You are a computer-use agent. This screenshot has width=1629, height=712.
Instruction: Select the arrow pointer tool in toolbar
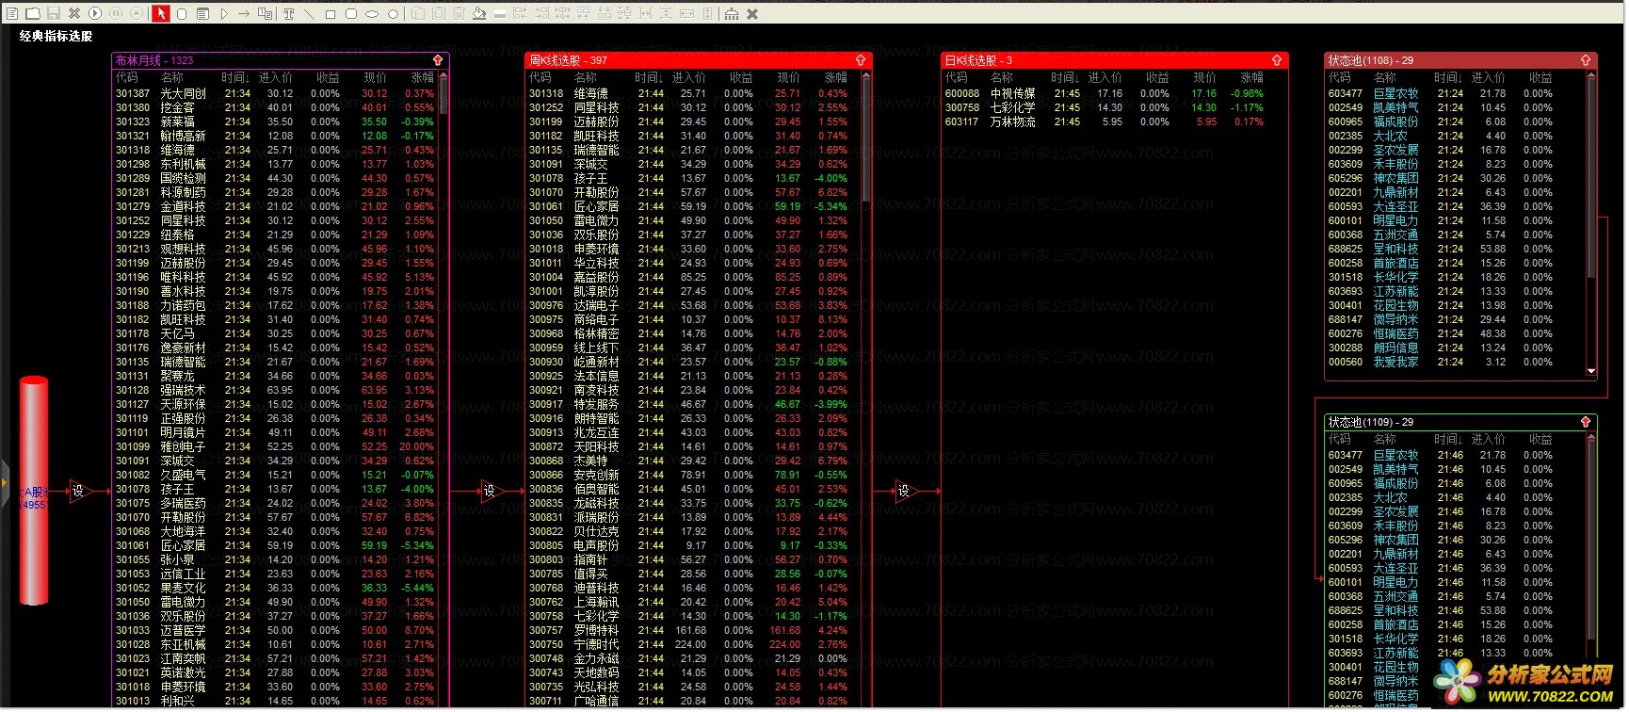tap(161, 13)
